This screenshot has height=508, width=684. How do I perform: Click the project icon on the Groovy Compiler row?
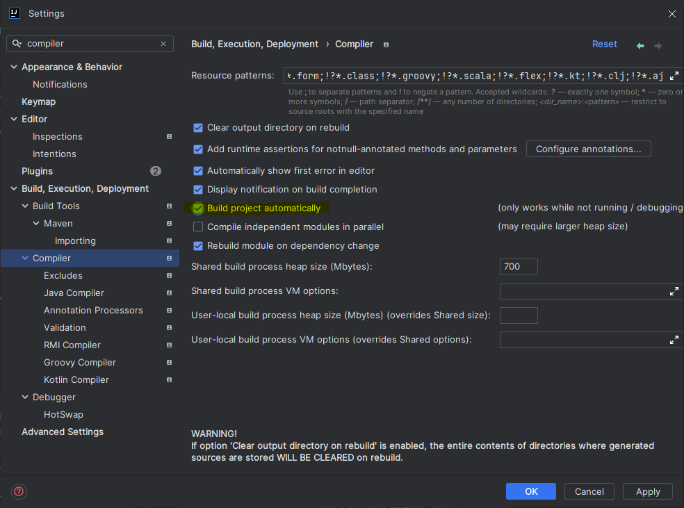pyautogui.click(x=169, y=362)
